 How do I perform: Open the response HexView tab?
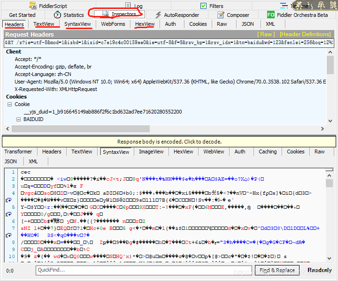184,152
